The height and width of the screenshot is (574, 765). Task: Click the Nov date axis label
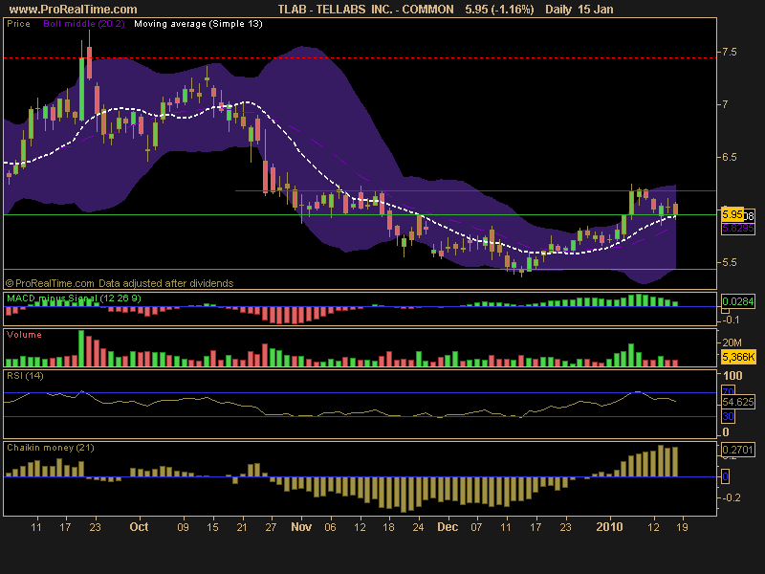tap(301, 527)
